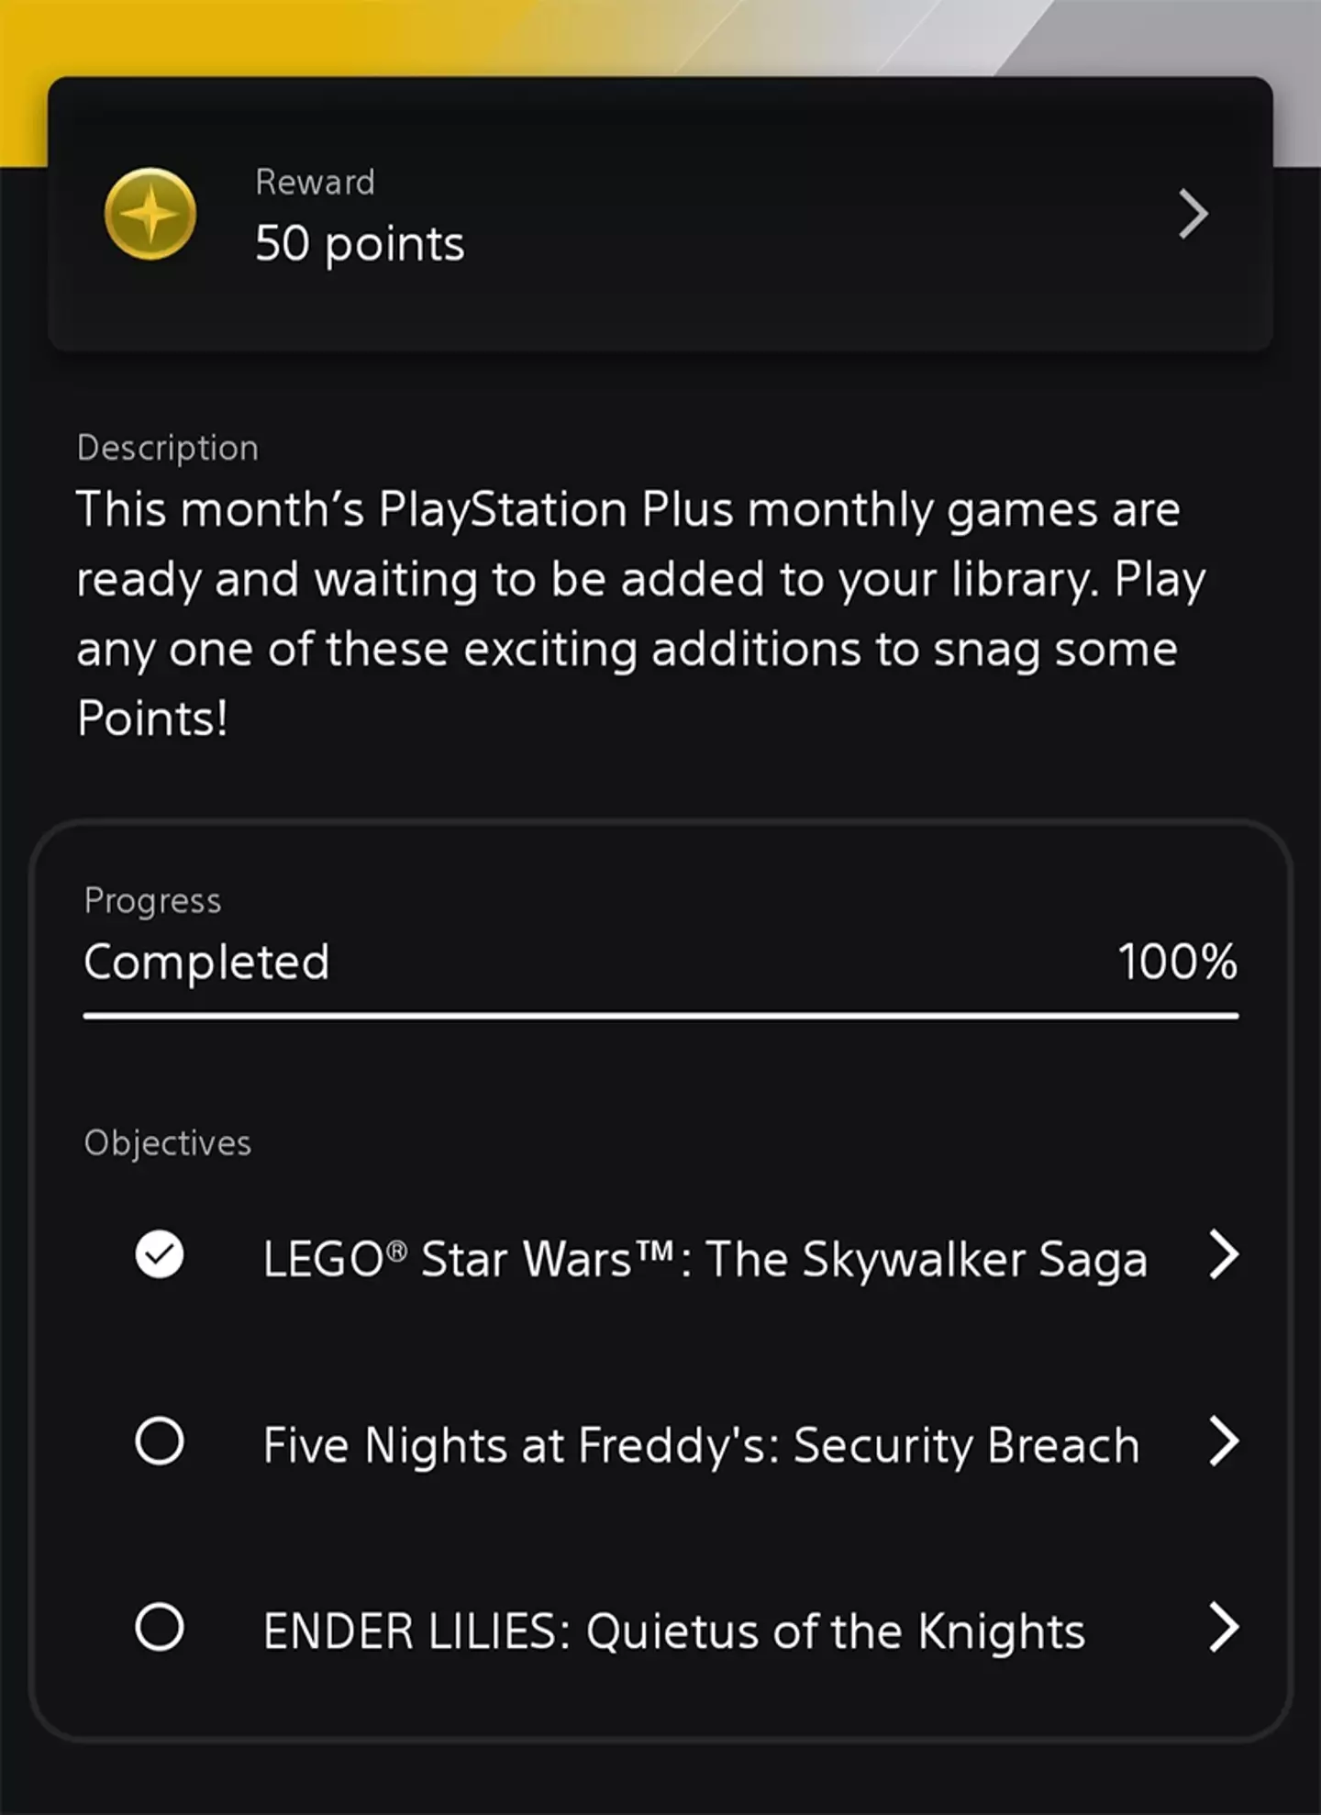The height and width of the screenshot is (1815, 1321).
Task: Click the completed progress bar
Action: 660,1016
